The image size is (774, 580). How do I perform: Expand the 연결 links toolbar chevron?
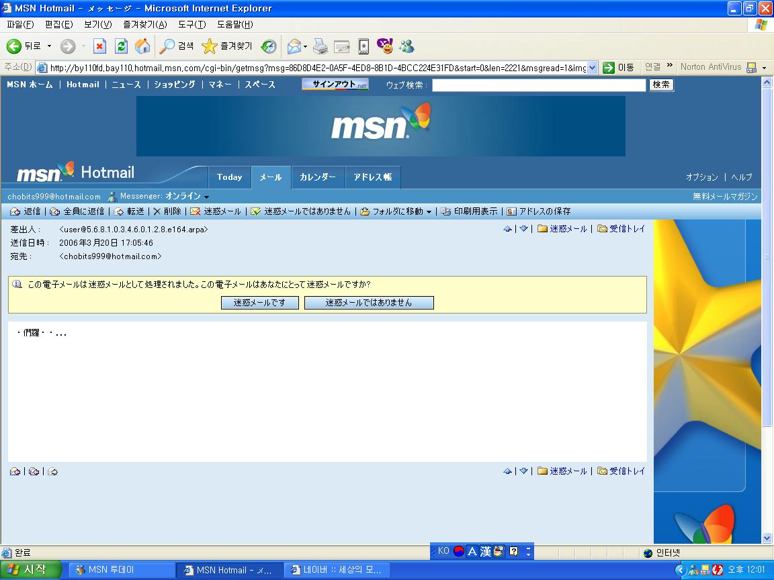(x=669, y=65)
